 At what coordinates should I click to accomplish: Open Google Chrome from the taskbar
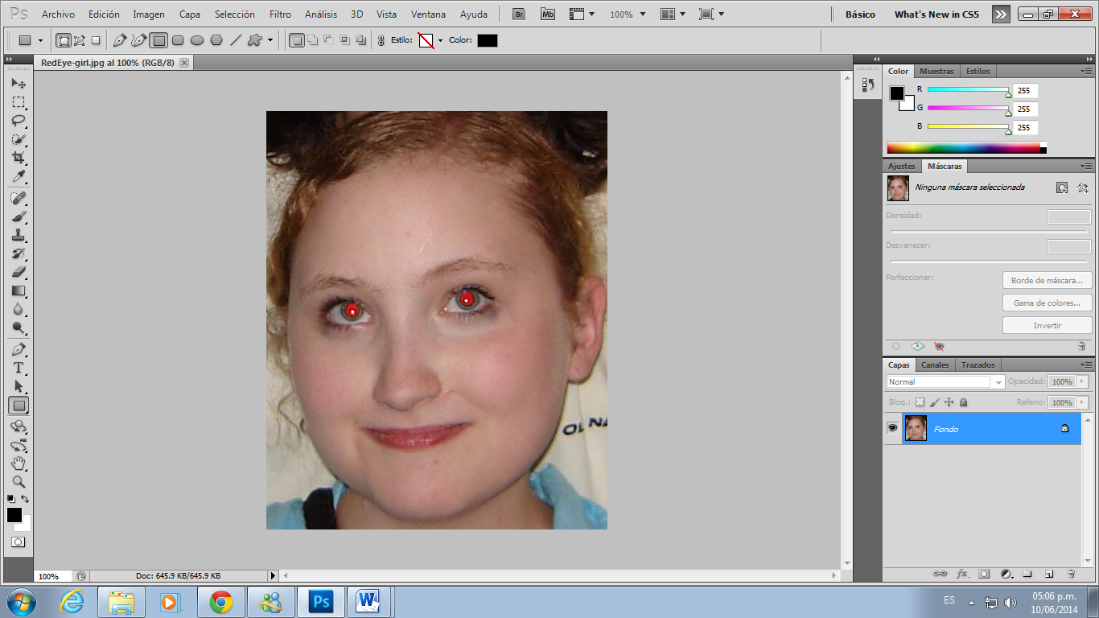coord(221,602)
